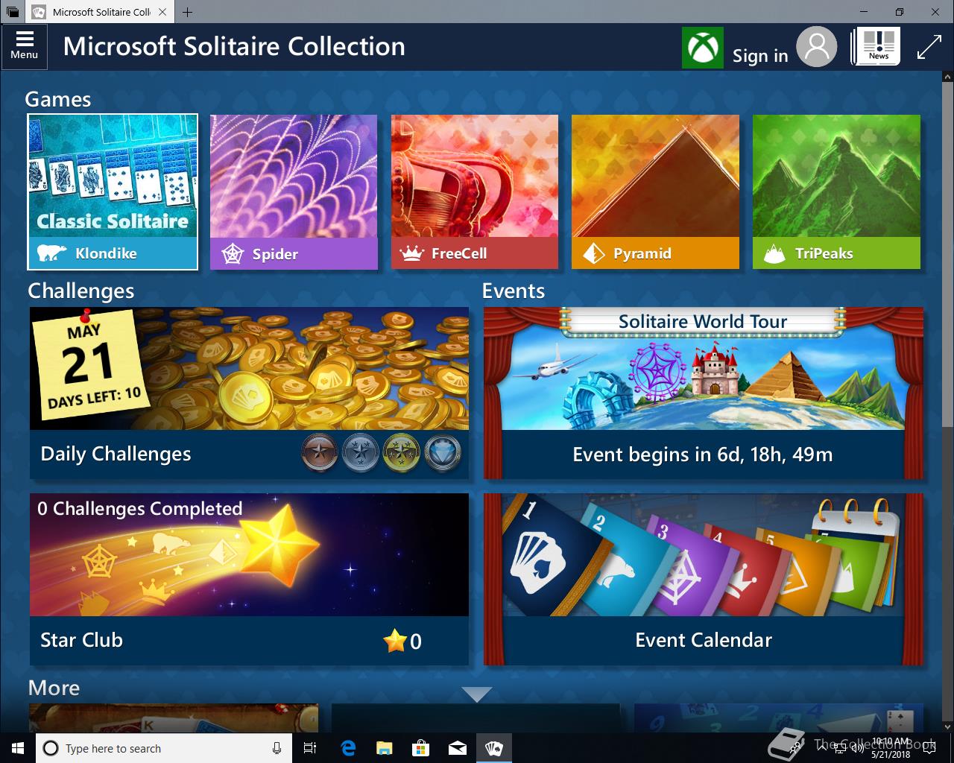Open the user profile avatar icon
954x763 pixels.
(x=817, y=47)
